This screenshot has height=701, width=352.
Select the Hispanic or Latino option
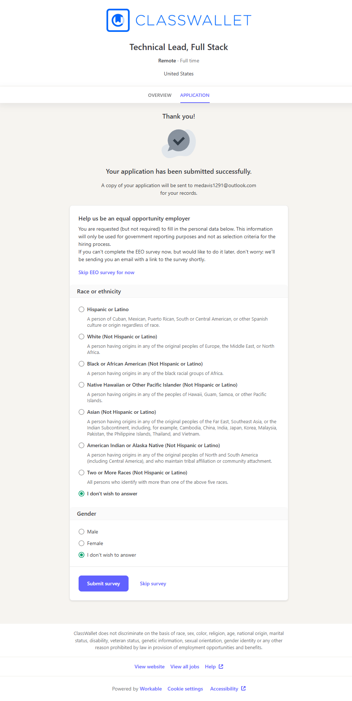click(81, 309)
